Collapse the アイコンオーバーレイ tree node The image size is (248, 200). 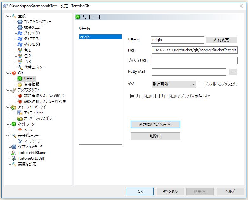(8, 107)
